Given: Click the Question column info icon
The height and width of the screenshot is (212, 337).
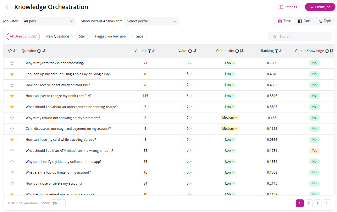Looking at the screenshot, I should (39, 51).
